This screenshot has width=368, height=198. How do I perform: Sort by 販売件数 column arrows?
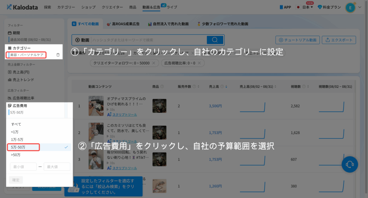(198, 87)
